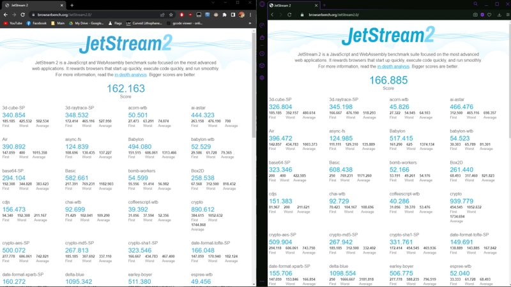Open the Opera downloads icon
Image resolution: width=511 pixels, height=287 pixels.
[499, 15]
